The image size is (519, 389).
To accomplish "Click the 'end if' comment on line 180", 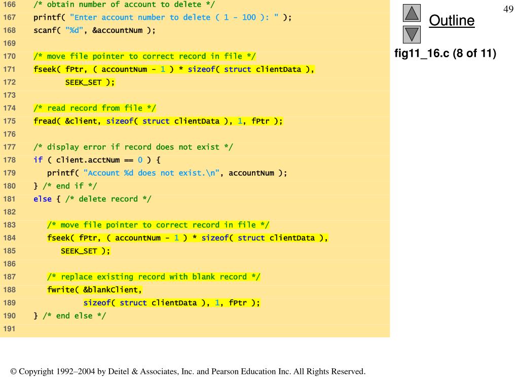I will 70,186.
